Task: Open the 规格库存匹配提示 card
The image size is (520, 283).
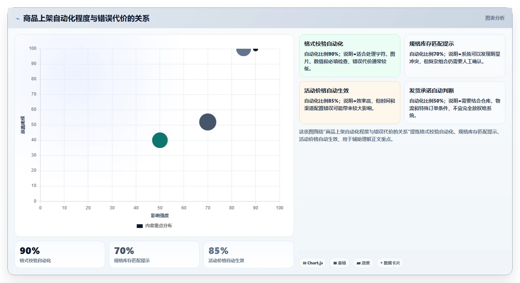Action: point(455,56)
